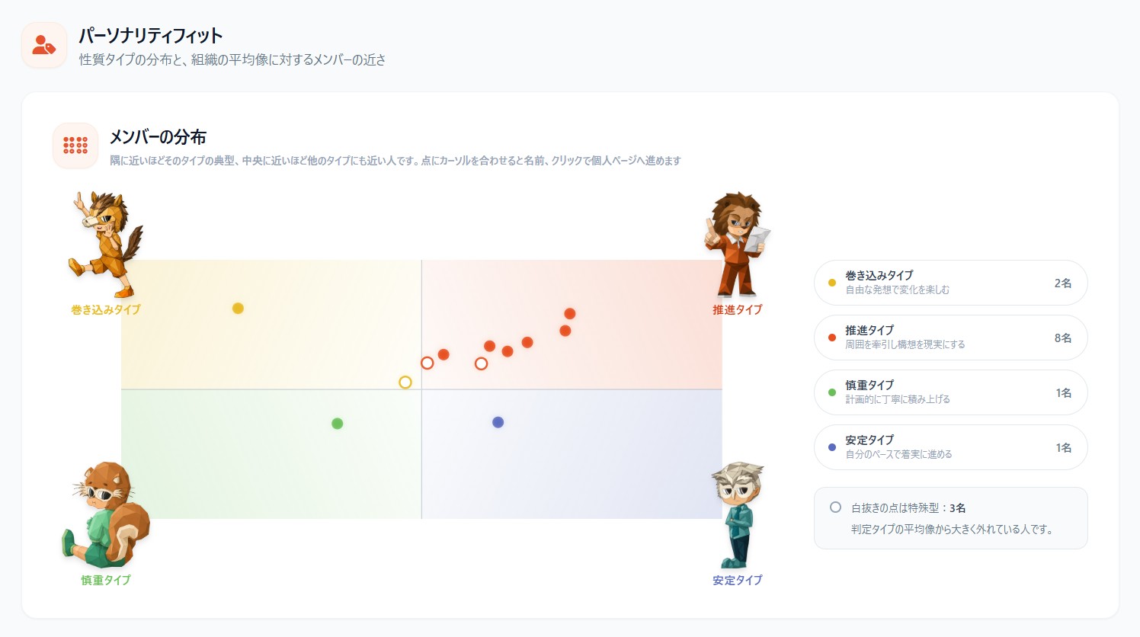Select the squirrel mascot for 慎重タイプ
Viewport: 1140px width, 637px height.
tap(106, 514)
